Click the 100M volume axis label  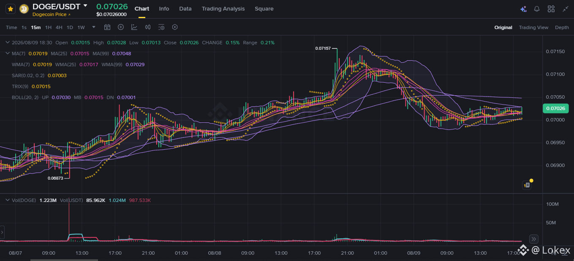point(552,204)
